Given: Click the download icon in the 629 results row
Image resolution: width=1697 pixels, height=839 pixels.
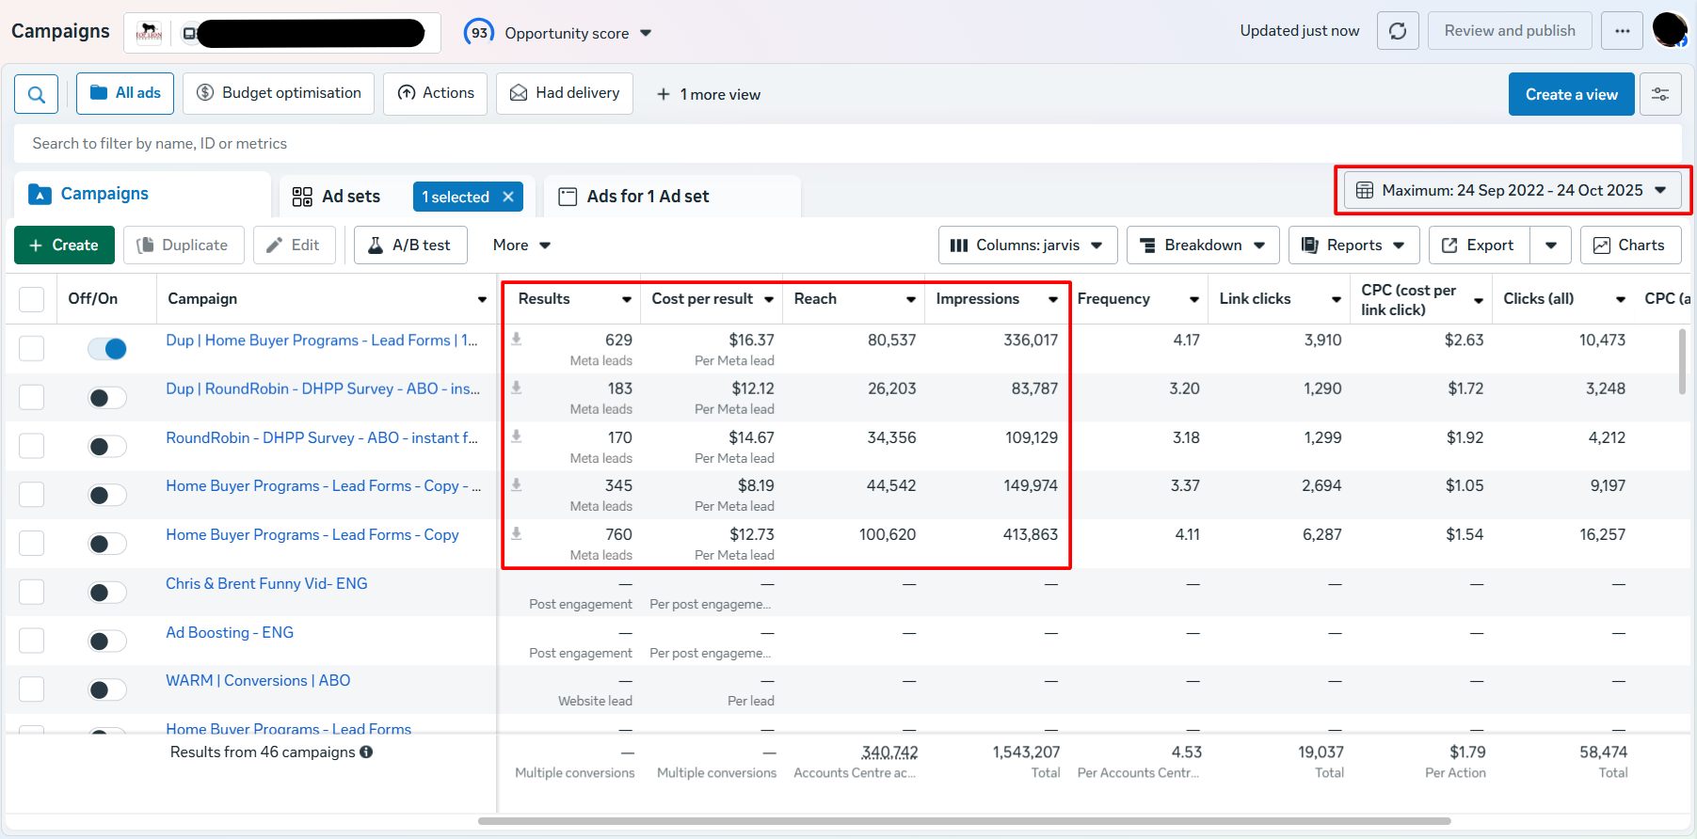Looking at the screenshot, I should pyautogui.click(x=516, y=339).
